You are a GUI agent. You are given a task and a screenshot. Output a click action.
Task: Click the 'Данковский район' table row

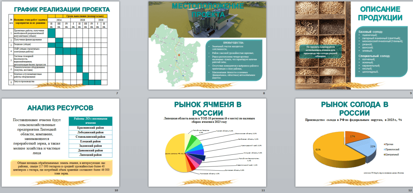[x=90, y=150]
